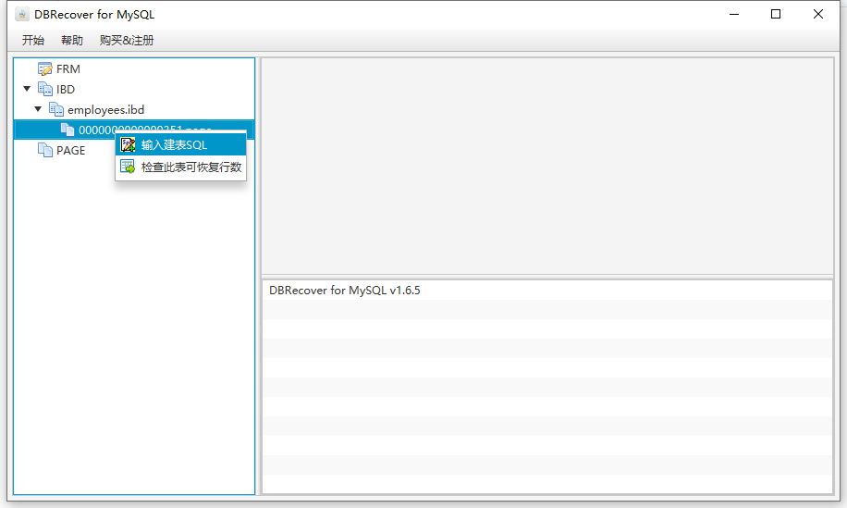Select employees.ibd in the tree
The width and height of the screenshot is (847, 508).
click(105, 110)
